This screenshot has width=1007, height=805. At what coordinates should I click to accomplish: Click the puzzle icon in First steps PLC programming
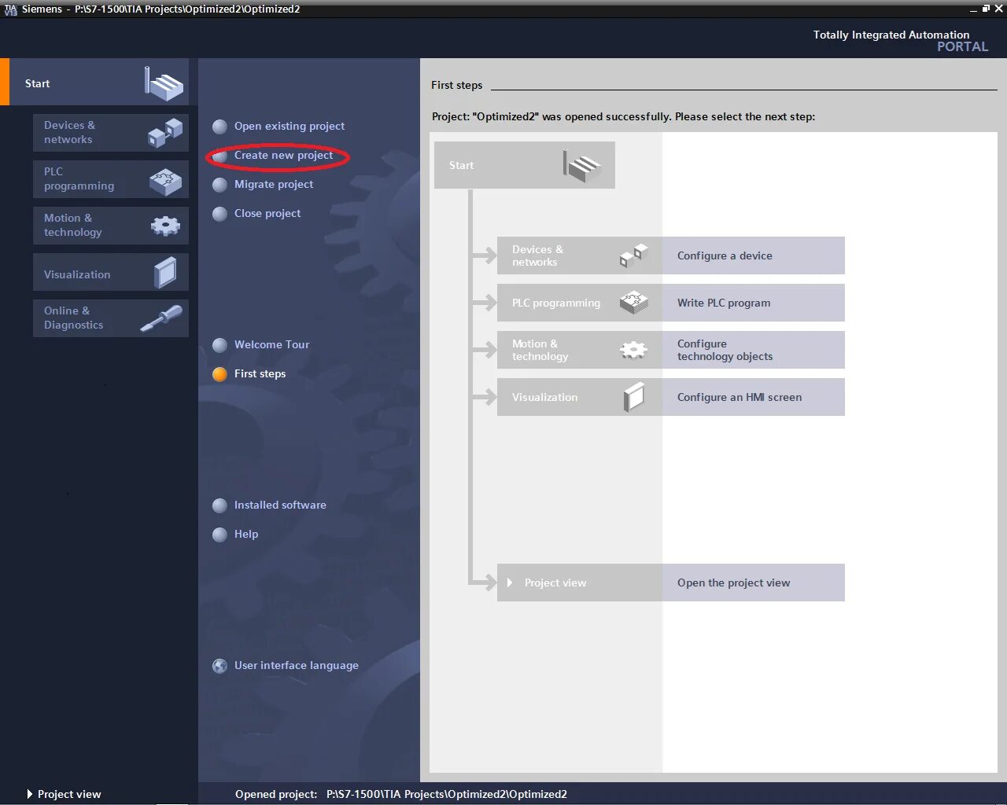click(x=634, y=303)
